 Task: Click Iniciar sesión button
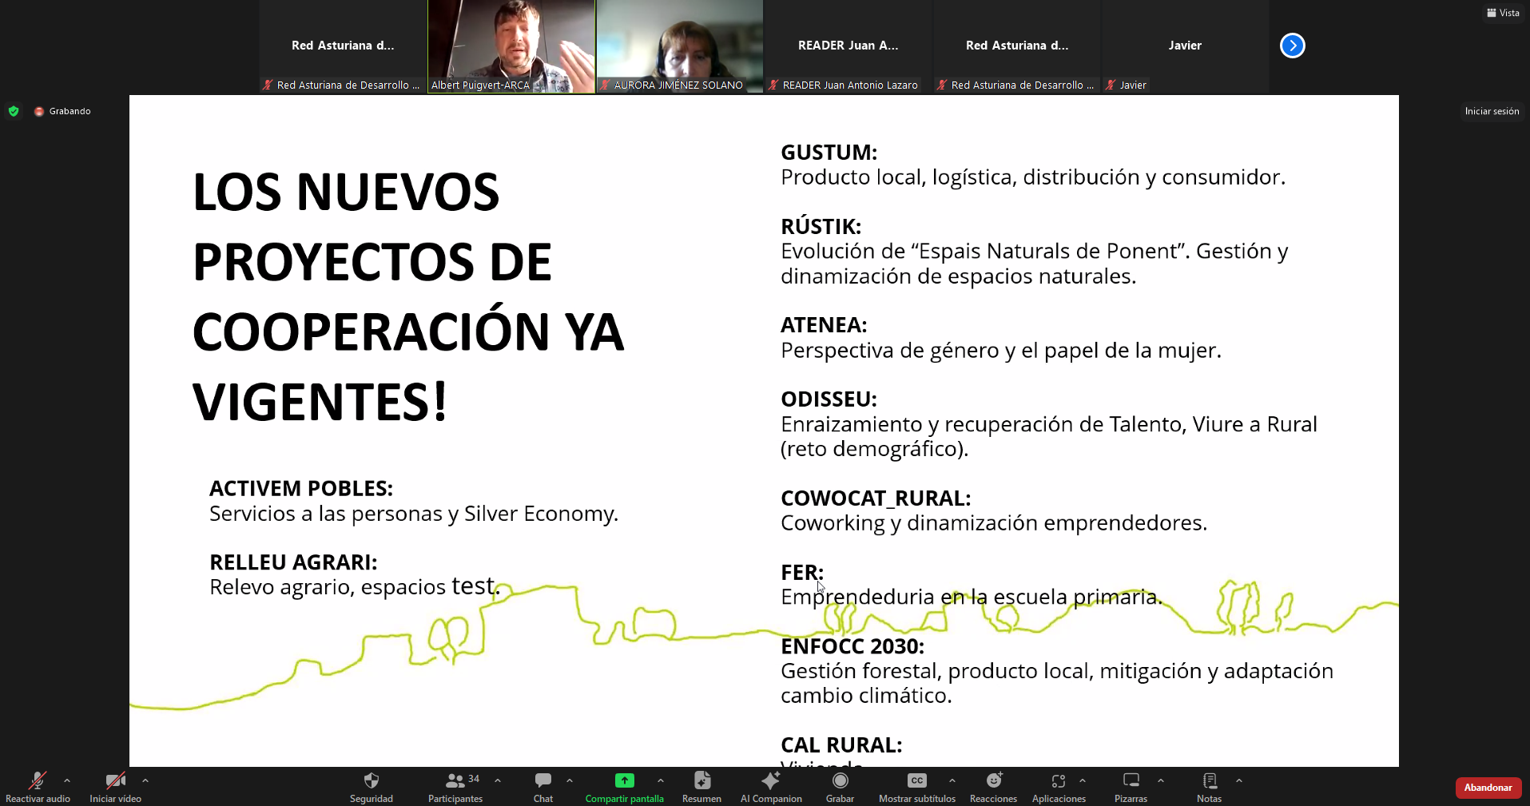click(x=1492, y=111)
